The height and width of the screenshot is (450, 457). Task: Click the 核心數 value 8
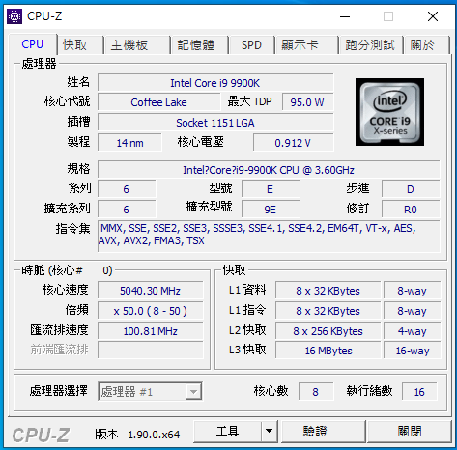(x=315, y=392)
